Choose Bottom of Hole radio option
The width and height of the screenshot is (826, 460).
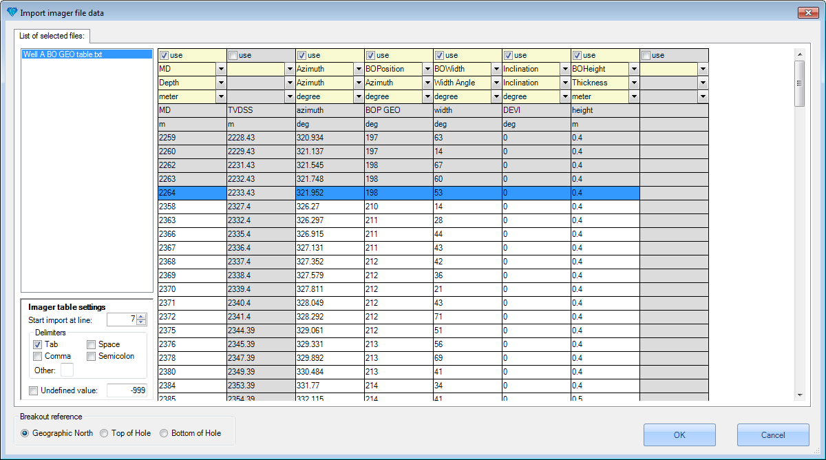(164, 433)
